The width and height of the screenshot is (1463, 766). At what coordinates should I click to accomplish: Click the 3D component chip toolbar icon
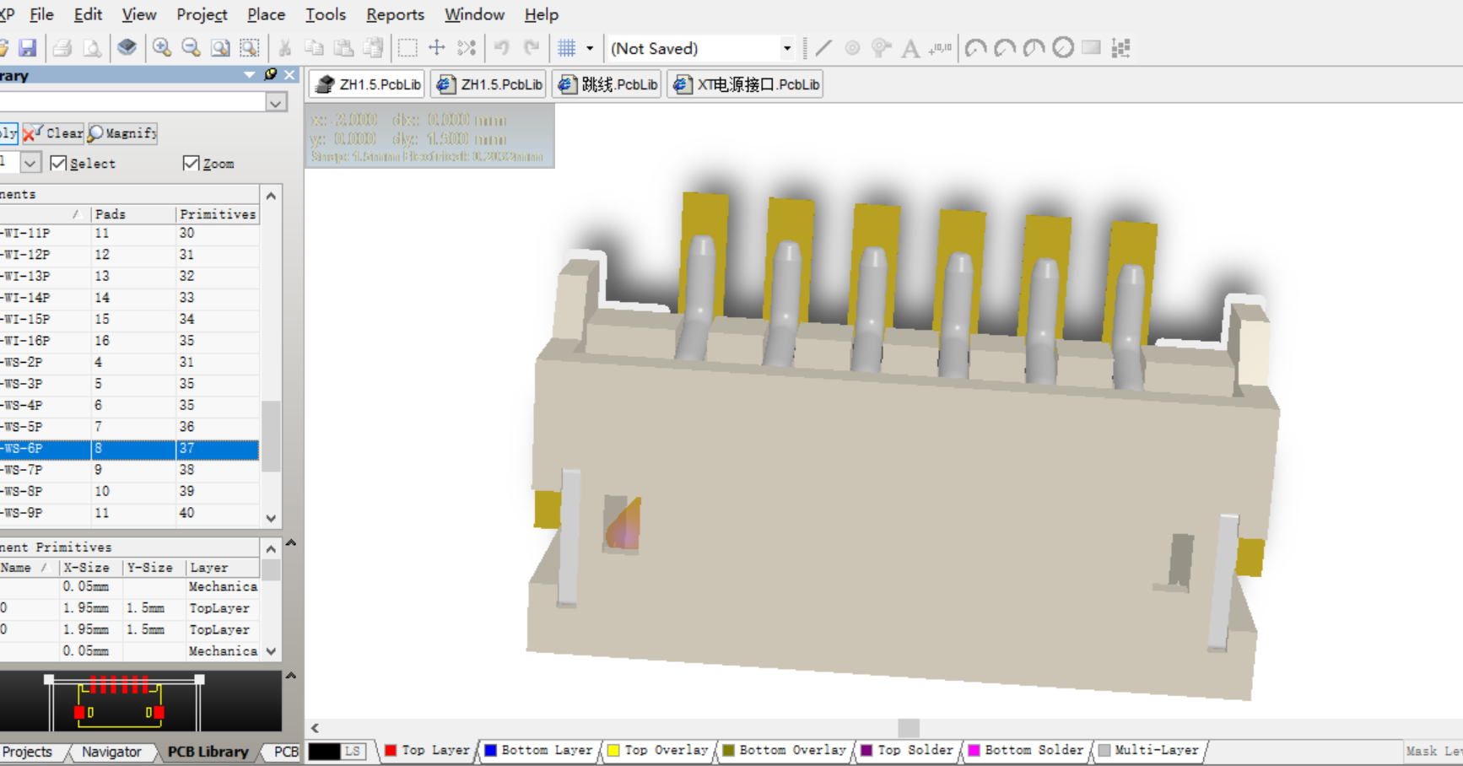[127, 47]
